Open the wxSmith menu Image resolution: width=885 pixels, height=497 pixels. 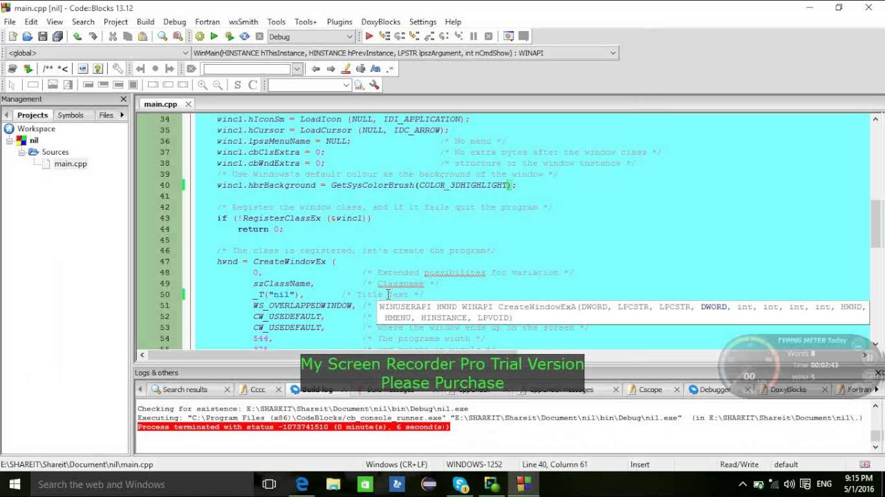[x=243, y=21]
